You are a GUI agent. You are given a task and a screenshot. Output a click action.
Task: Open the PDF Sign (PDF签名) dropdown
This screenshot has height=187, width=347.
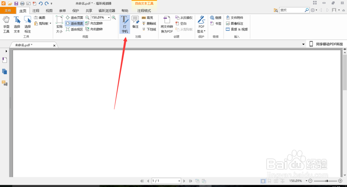point(201,24)
